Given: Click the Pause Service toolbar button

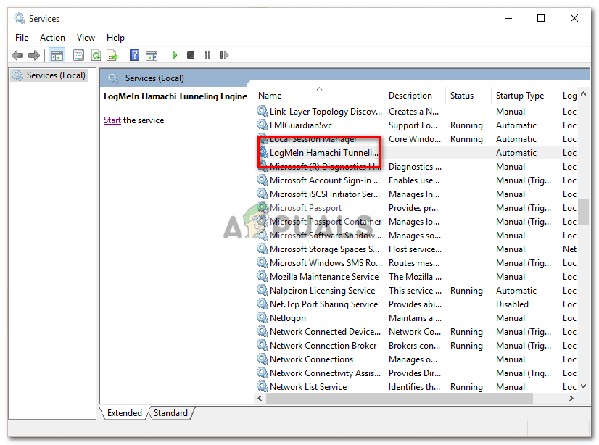Looking at the screenshot, I should click(207, 55).
